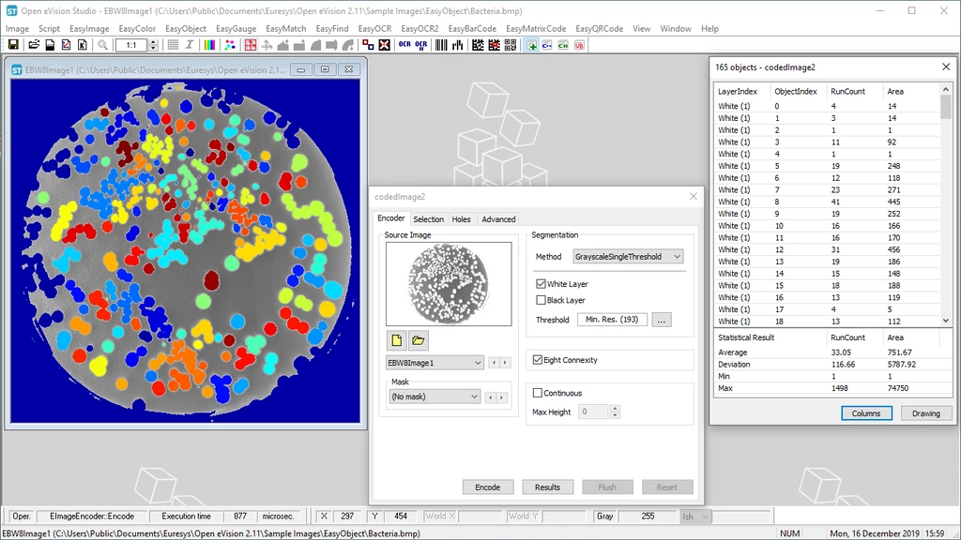Switch to the Holes tab in codedImage2
The image size is (961, 540).
pos(461,218)
